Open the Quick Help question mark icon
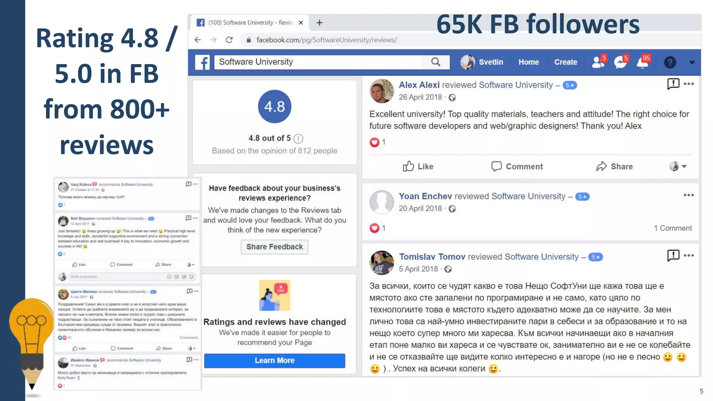Screen dimensions: 713x401 670,62
